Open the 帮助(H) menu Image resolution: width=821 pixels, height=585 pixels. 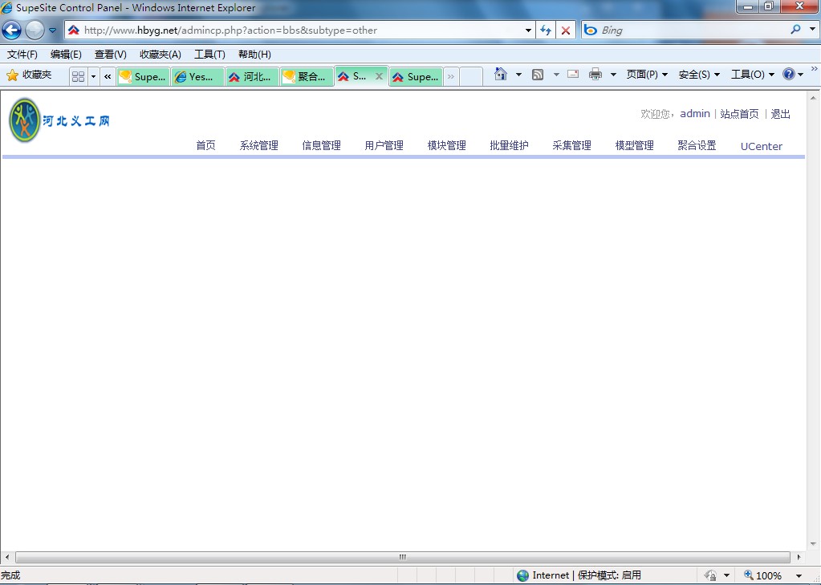click(254, 55)
